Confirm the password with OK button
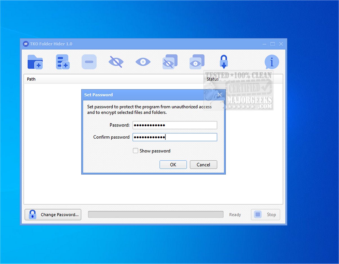Viewport: 339px width, 264px height. (x=173, y=165)
